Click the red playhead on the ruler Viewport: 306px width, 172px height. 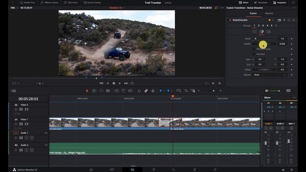(x=173, y=97)
